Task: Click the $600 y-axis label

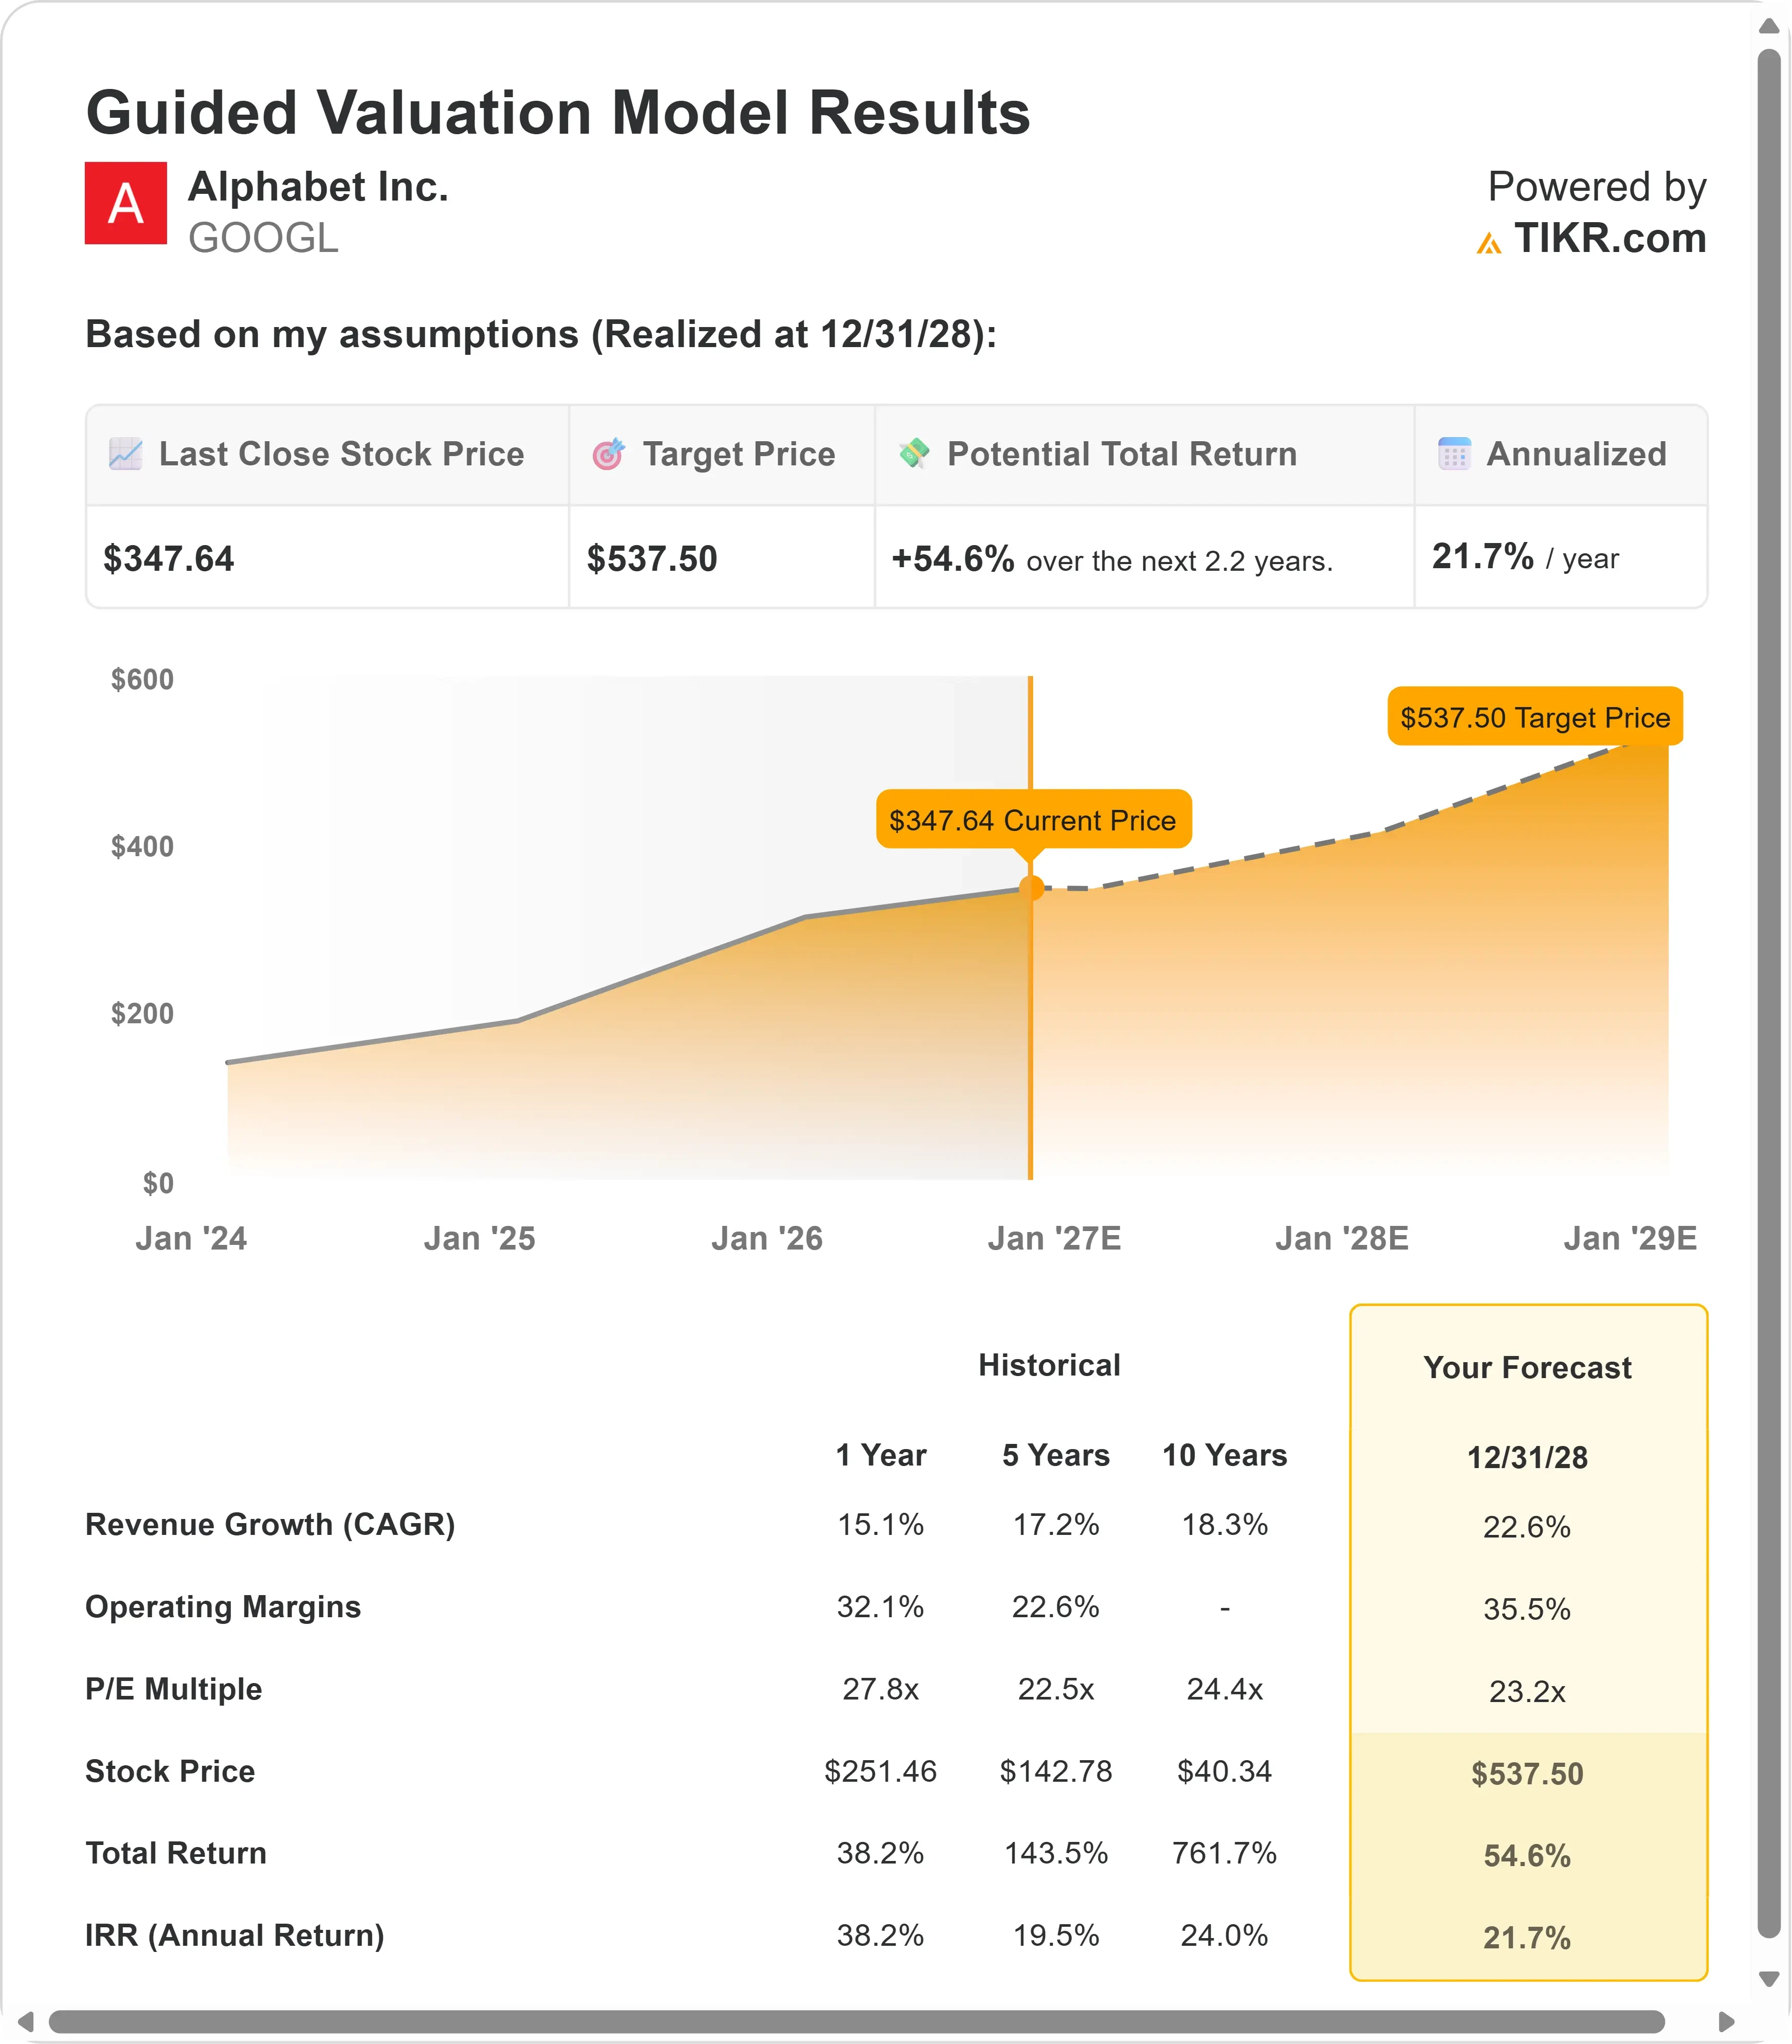Action: click(142, 679)
